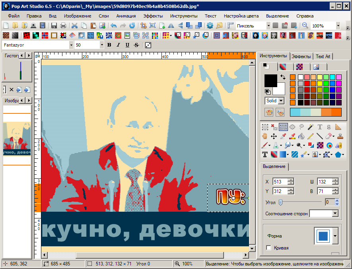Screen dimensions: 352x269
Task: Select the magic wand selection tool
Action: click(311, 127)
